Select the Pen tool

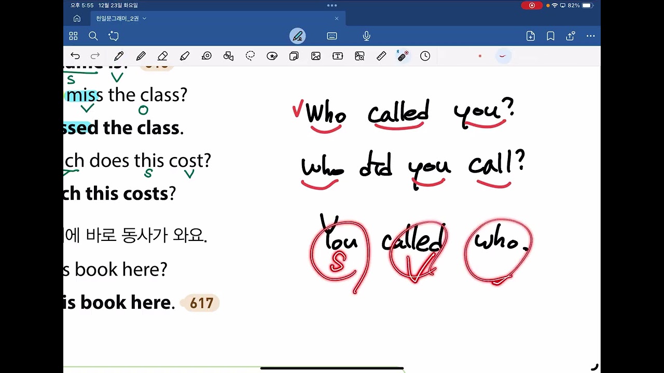[119, 56]
